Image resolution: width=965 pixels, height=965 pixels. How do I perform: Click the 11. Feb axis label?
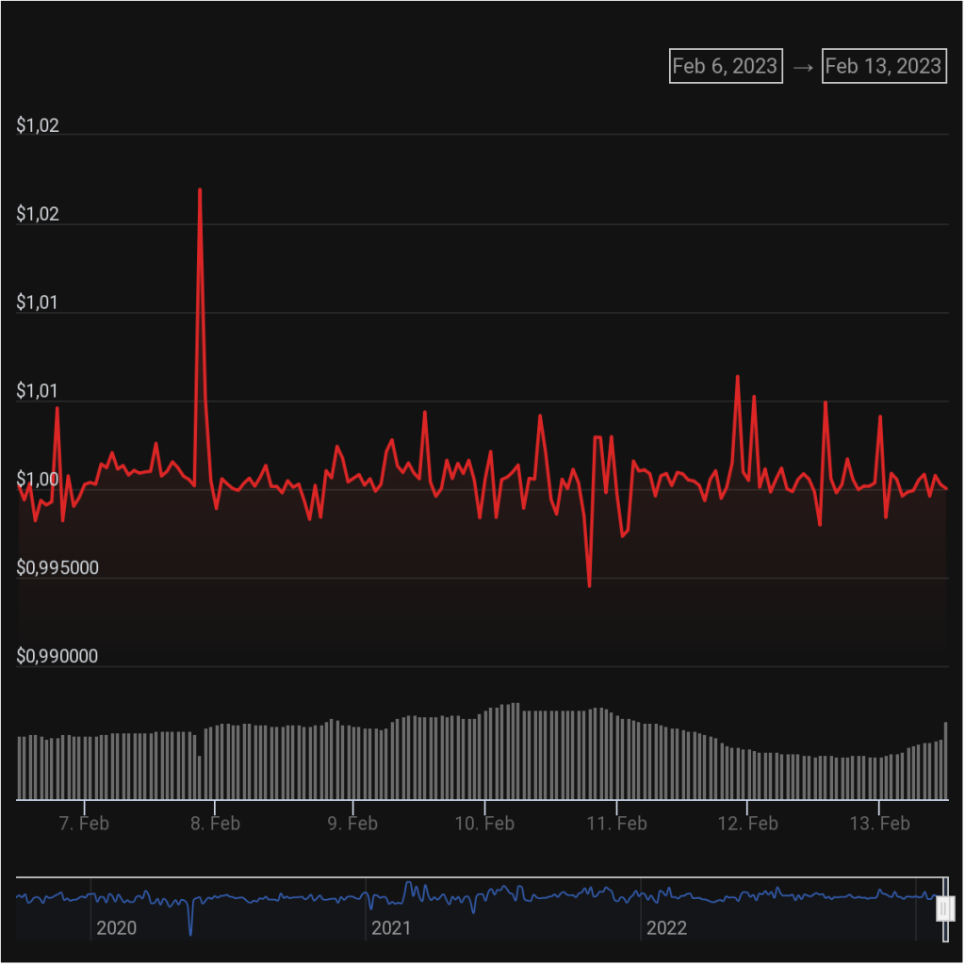[x=616, y=824]
